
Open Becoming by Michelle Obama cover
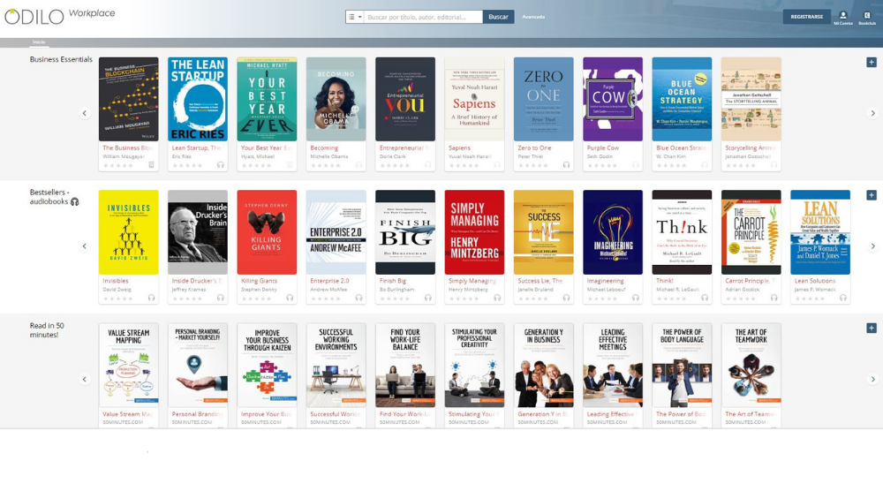[x=336, y=99]
